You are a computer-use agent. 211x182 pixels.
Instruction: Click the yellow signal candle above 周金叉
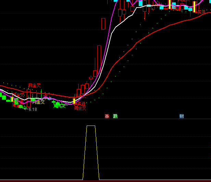point(74,101)
